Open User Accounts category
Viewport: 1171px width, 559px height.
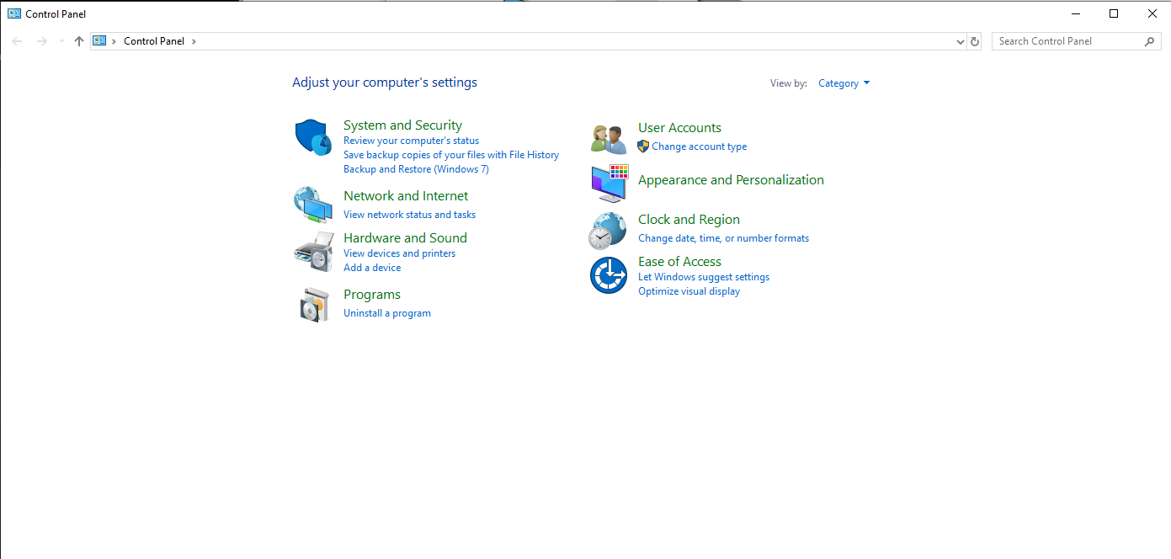(679, 128)
